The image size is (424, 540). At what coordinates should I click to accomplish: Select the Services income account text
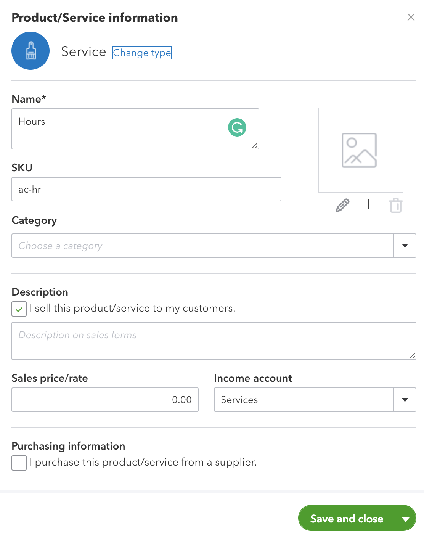click(239, 400)
